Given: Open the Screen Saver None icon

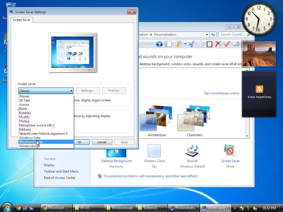Looking at the screenshot, I should pyautogui.click(x=230, y=151).
